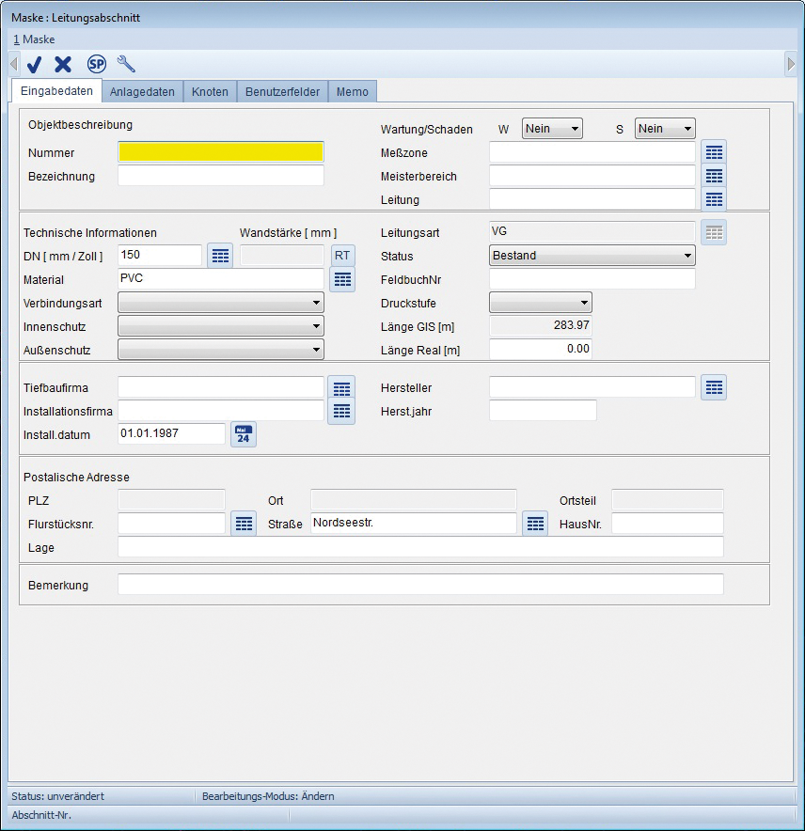The image size is (805, 831).
Task: Open lookup table next to DN field
Action: (x=220, y=256)
